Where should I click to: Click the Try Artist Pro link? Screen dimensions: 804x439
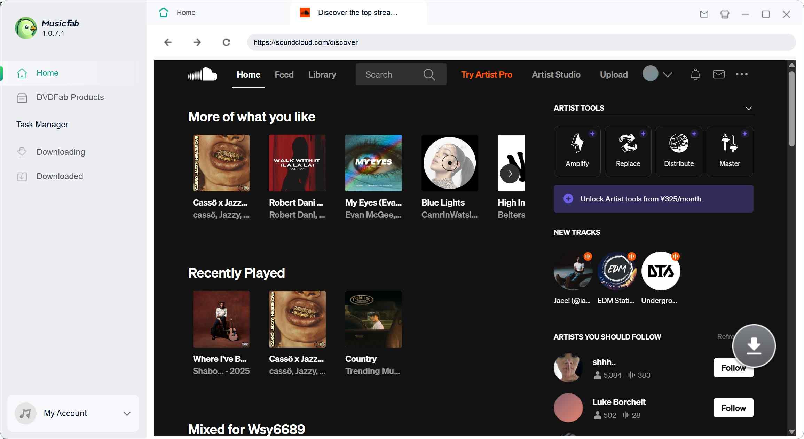(487, 74)
